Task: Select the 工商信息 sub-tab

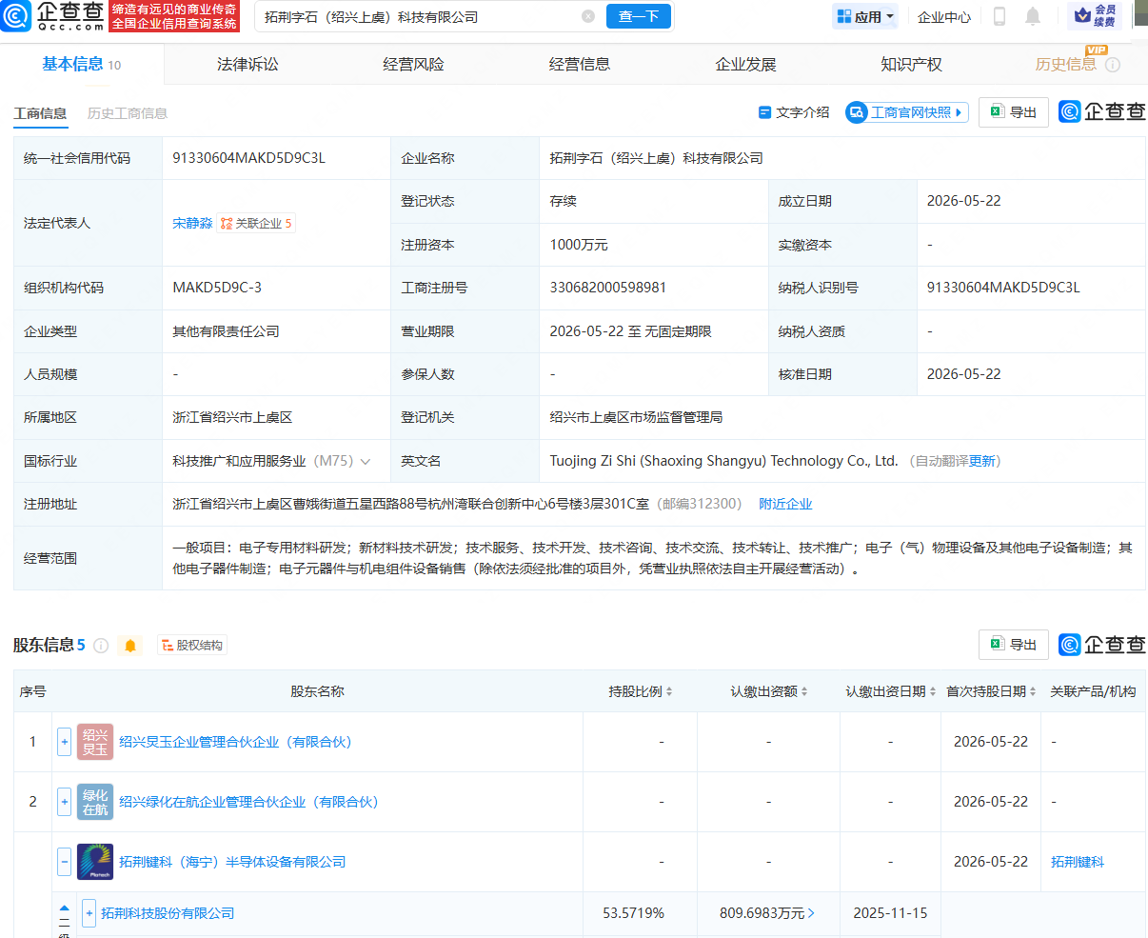Action: click(x=40, y=112)
